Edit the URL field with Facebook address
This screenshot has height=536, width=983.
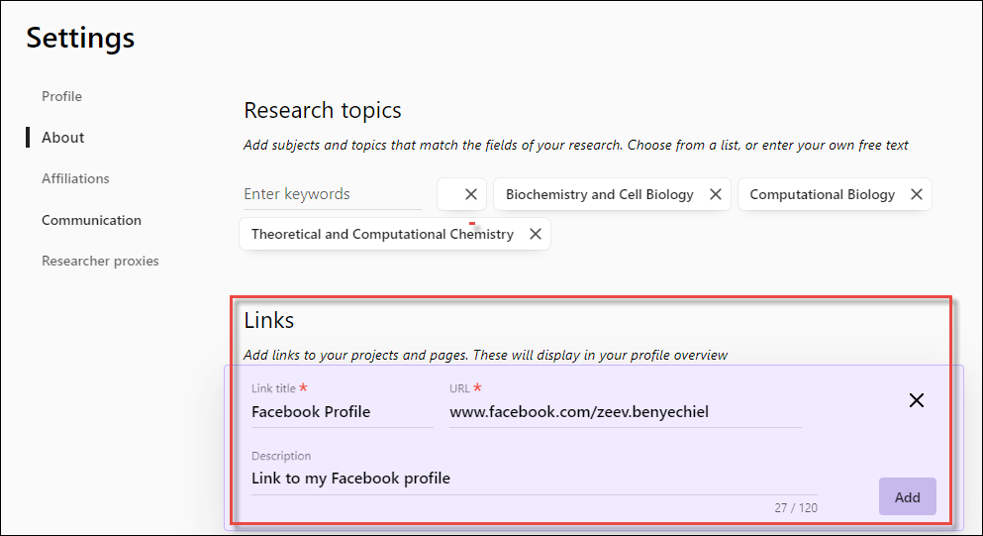coord(624,411)
